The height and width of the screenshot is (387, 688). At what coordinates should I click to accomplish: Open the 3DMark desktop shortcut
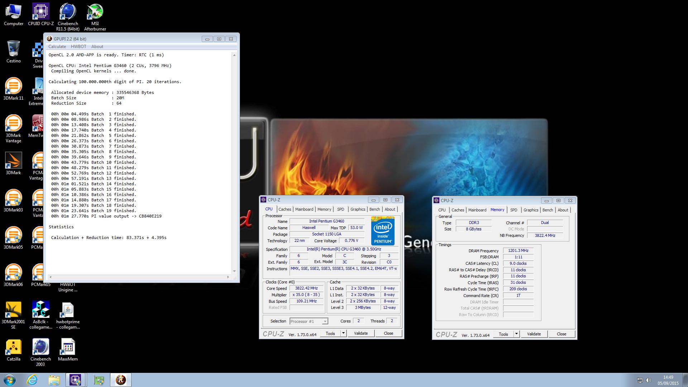pyautogui.click(x=14, y=164)
